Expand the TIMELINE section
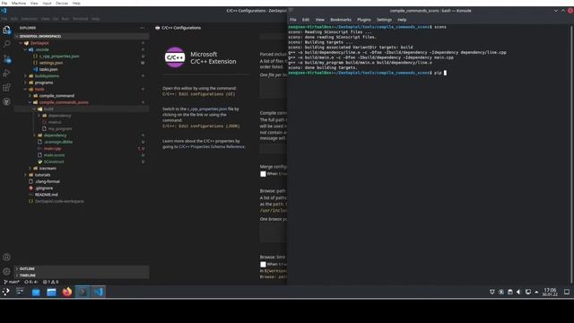The image size is (574, 323). (x=82, y=275)
